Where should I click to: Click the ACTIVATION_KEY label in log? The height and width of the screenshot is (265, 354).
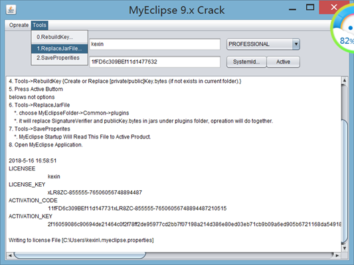click(31, 217)
